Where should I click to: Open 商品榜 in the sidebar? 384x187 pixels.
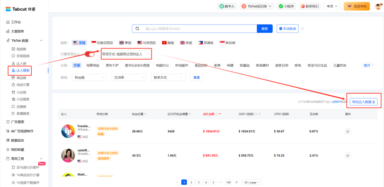click(x=19, y=78)
